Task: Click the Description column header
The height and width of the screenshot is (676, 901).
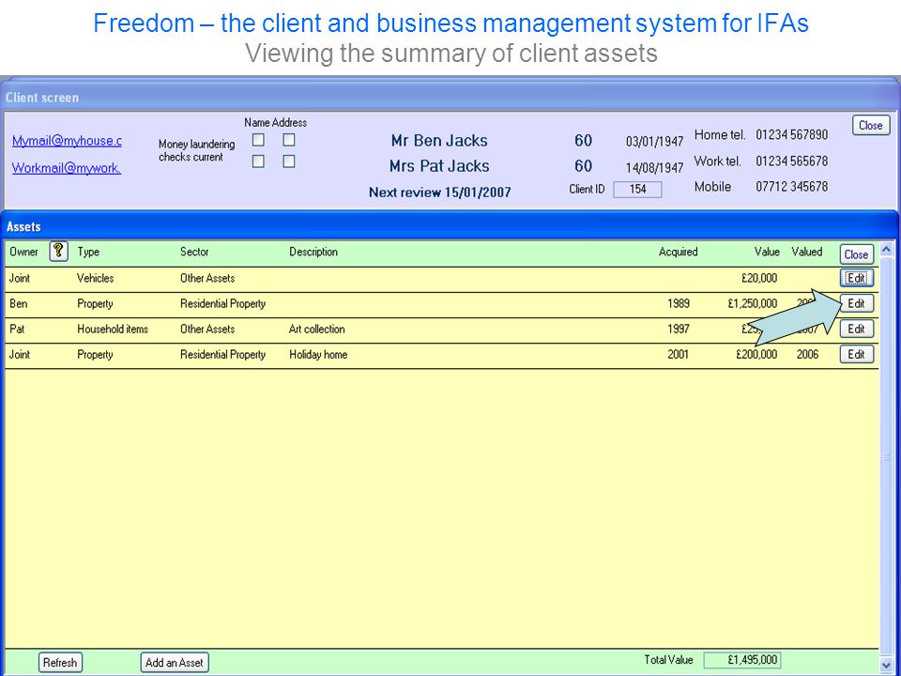Action: click(x=313, y=252)
